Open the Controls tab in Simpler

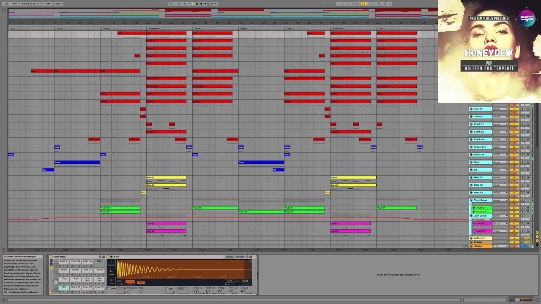point(240,257)
